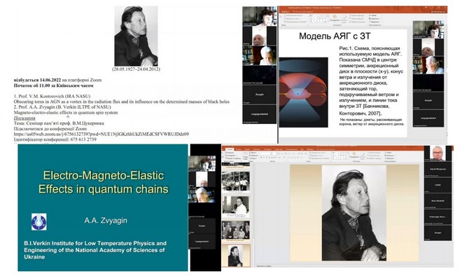Screen dimensions: 462x276
Task: Click the author name "A.A. Zvyagin" on the teal slide
Action: (106, 220)
